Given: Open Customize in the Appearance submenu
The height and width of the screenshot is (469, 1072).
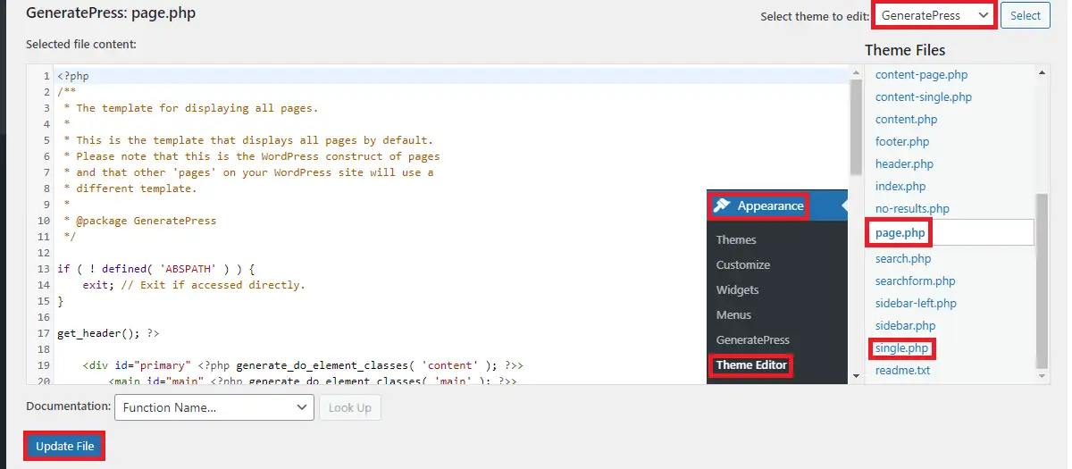Looking at the screenshot, I should (743, 264).
